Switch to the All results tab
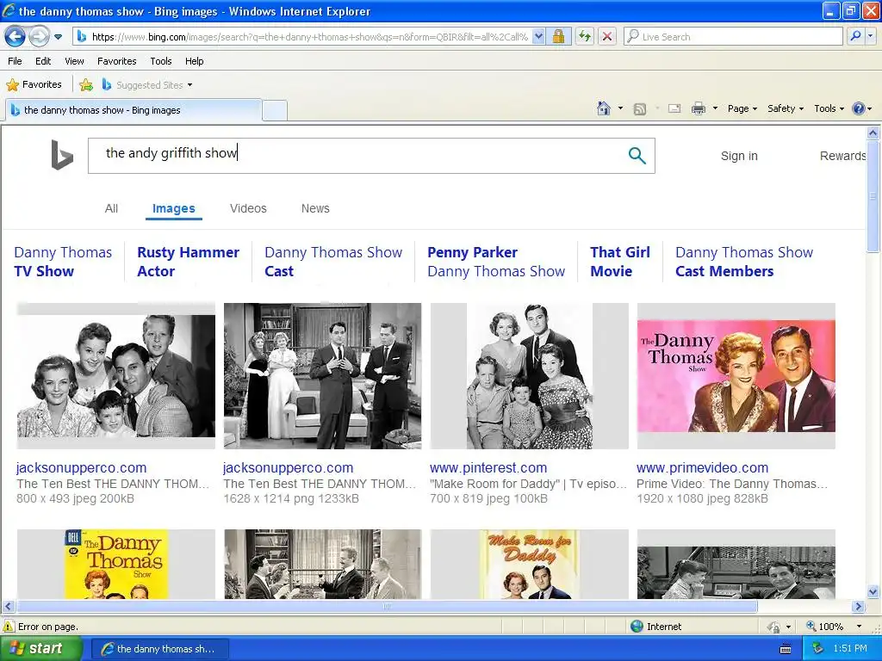 click(111, 208)
